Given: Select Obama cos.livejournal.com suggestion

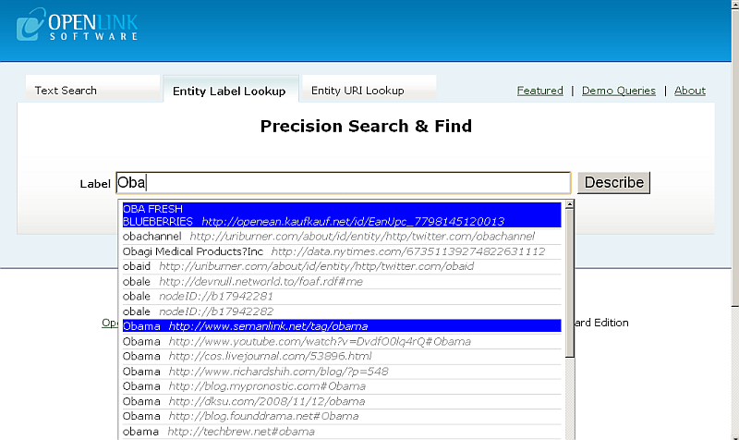Looking at the screenshot, I should coord(342,356).
